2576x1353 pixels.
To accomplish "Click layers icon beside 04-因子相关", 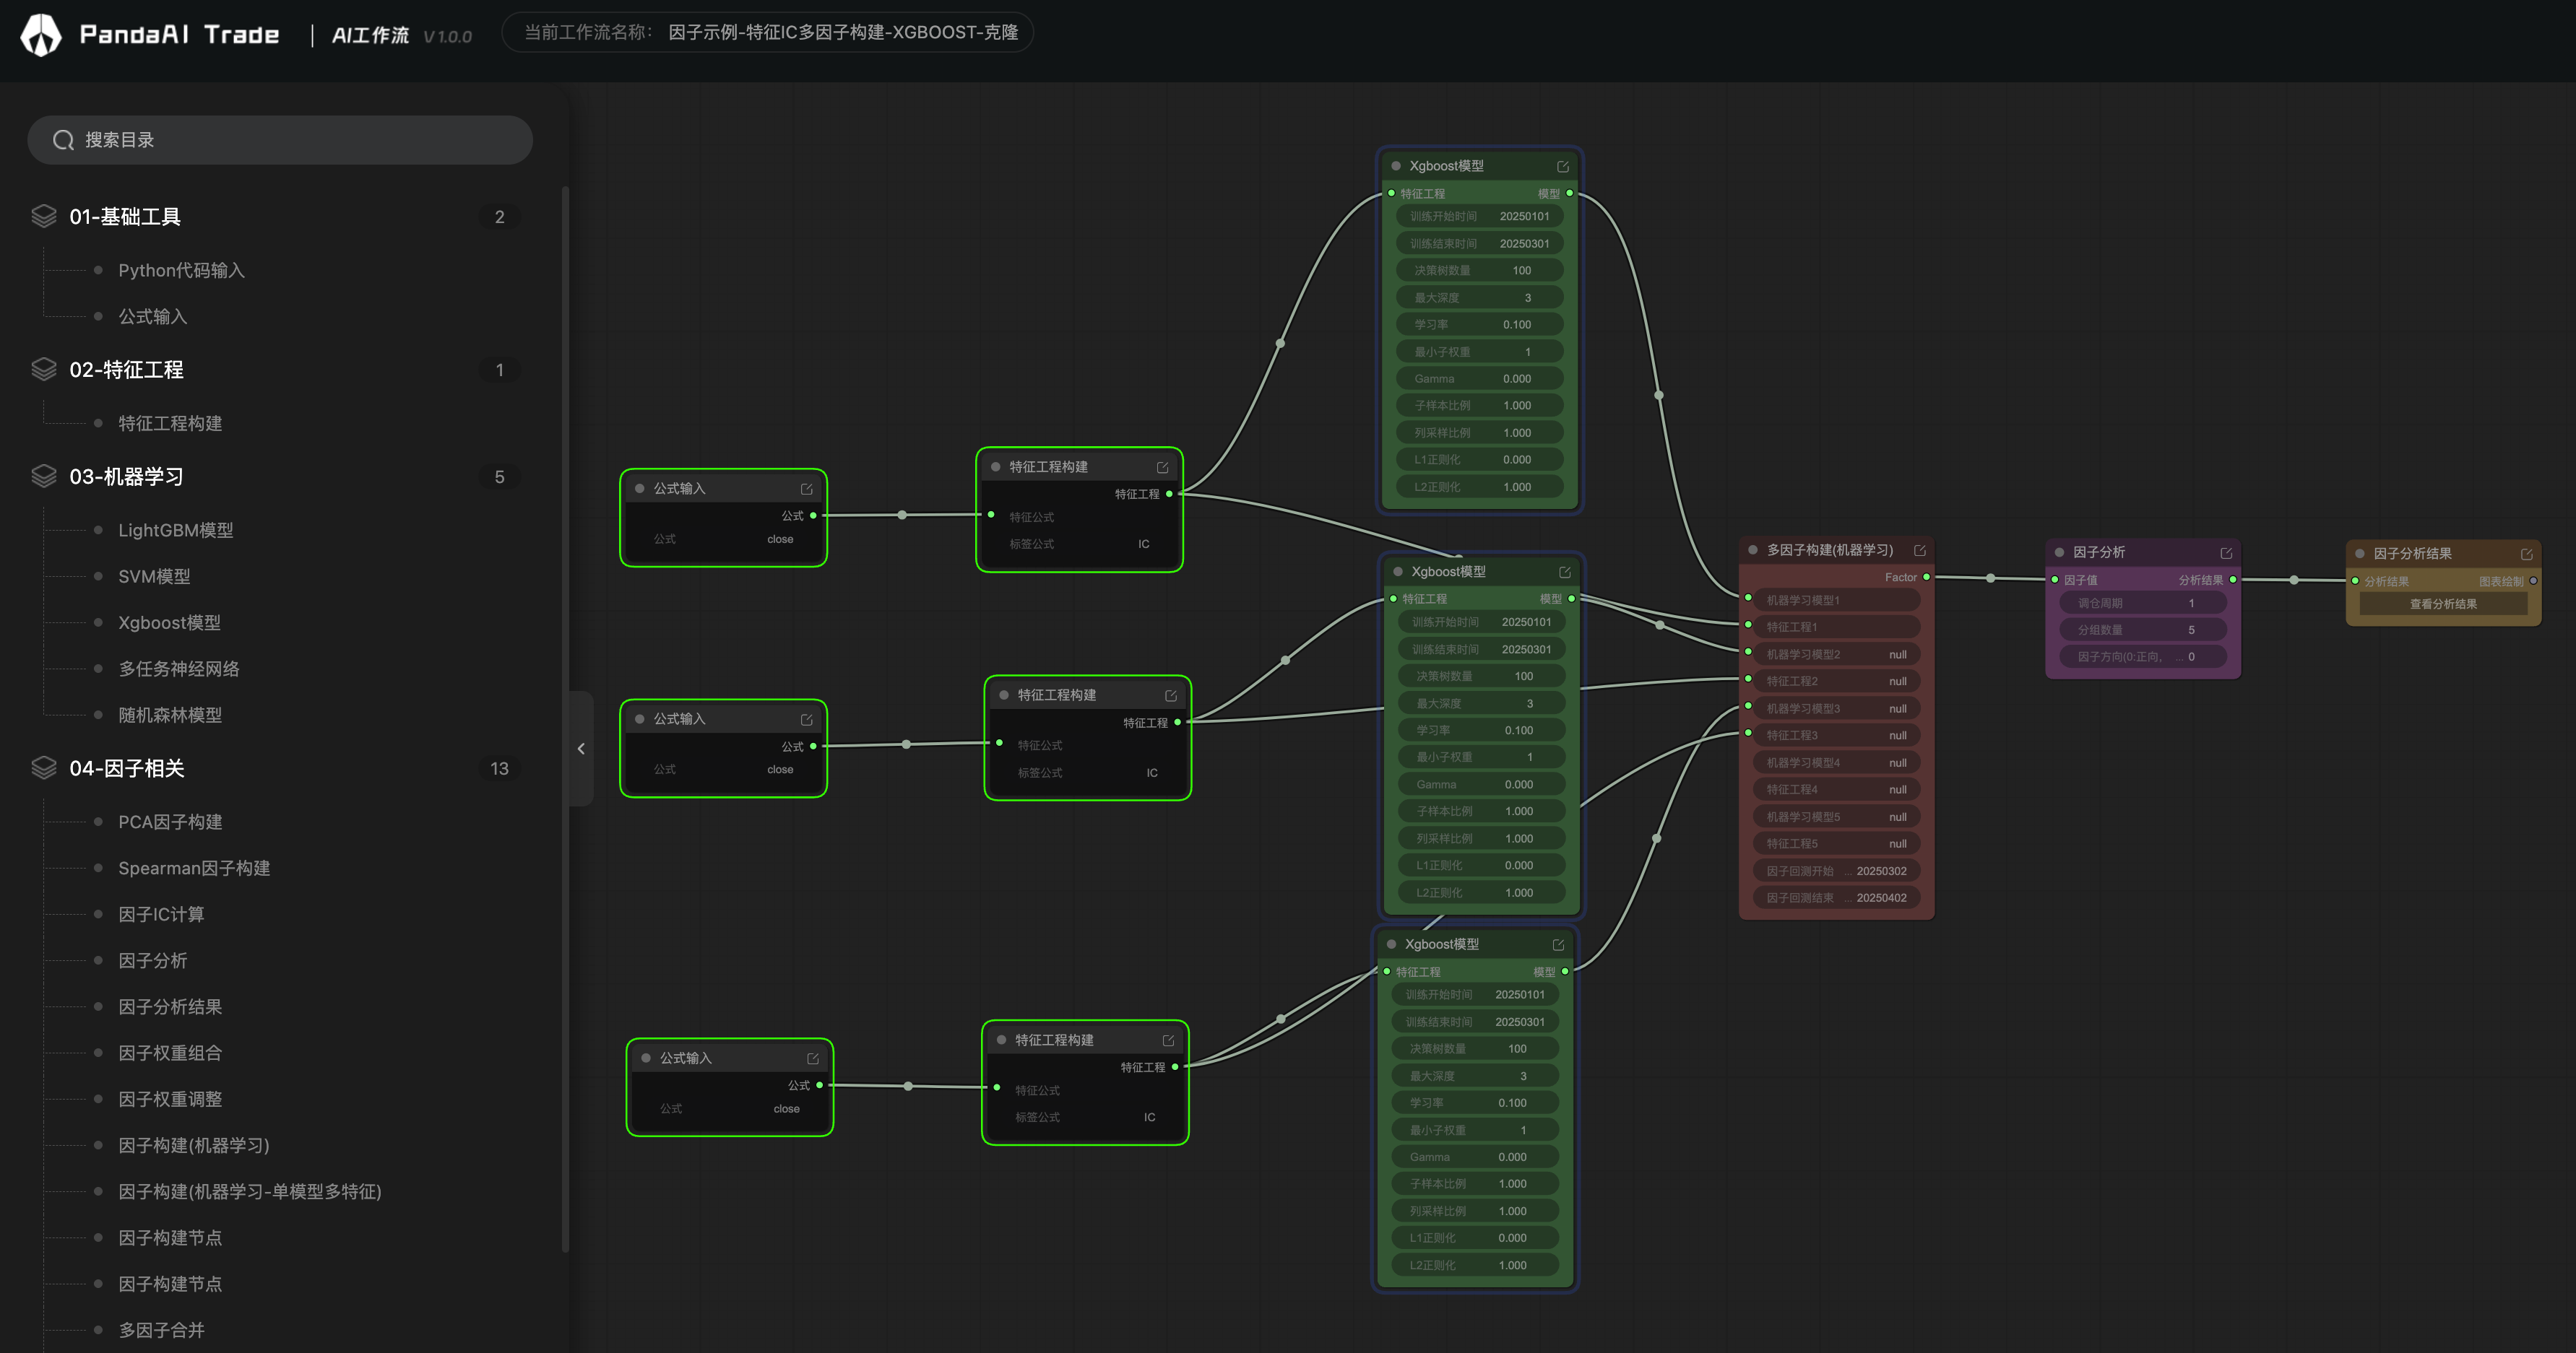I will click(x=44, y=767).
